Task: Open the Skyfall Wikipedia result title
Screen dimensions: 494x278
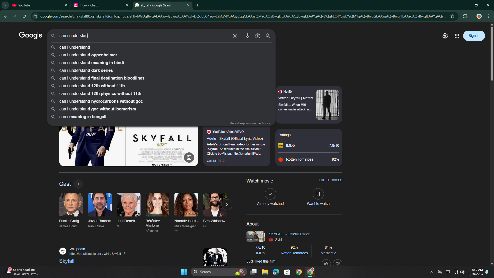Action: click(x=67, y=261)
